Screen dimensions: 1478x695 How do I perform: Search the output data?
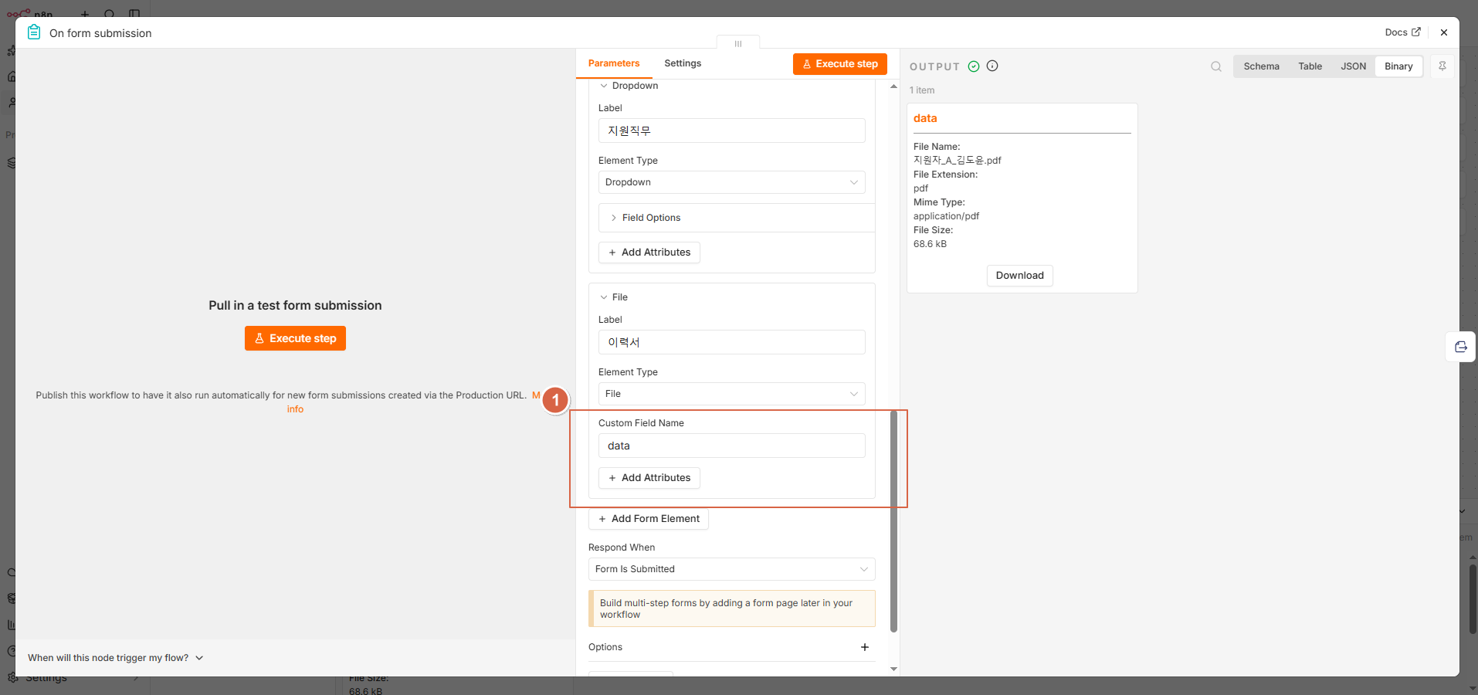1216,66
